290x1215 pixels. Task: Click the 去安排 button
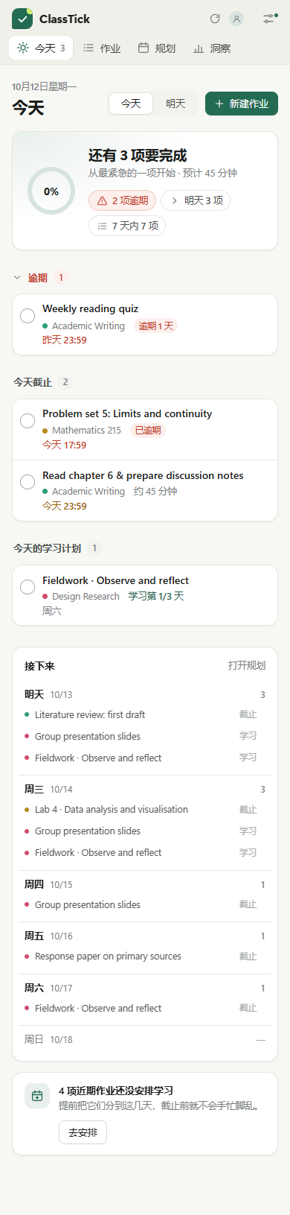[83, 1132]
